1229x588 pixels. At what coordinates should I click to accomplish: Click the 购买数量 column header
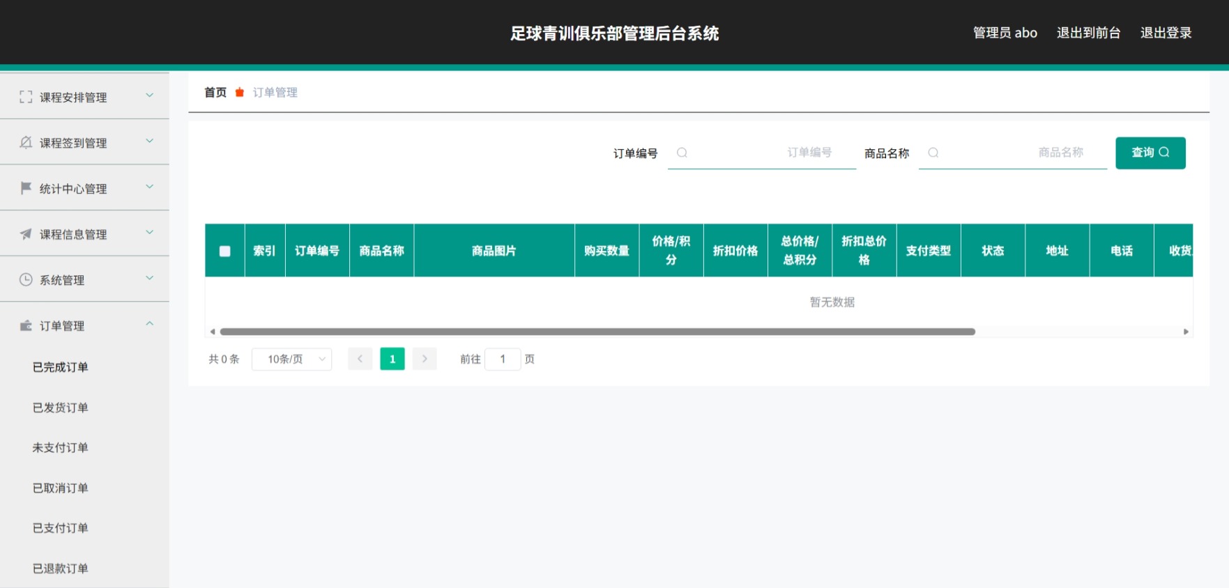tap(606, 251)
